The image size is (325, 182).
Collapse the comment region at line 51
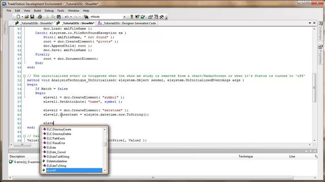pyautogui.click(x=24, y=76)
